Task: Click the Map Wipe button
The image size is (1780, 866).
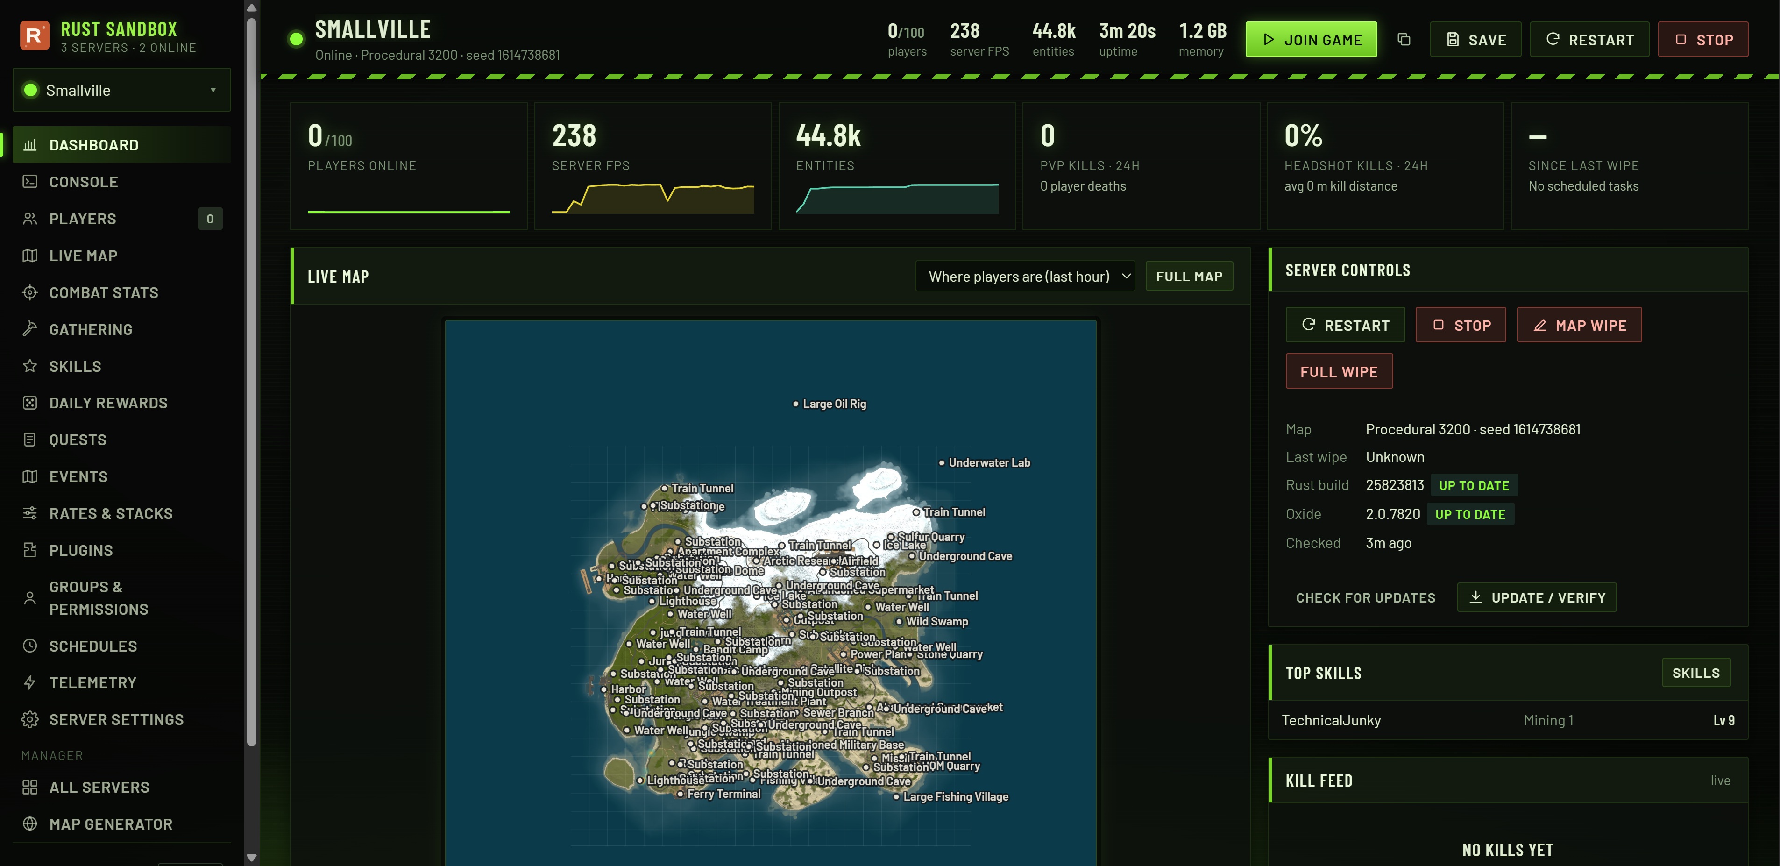Action: (1579, 325)
